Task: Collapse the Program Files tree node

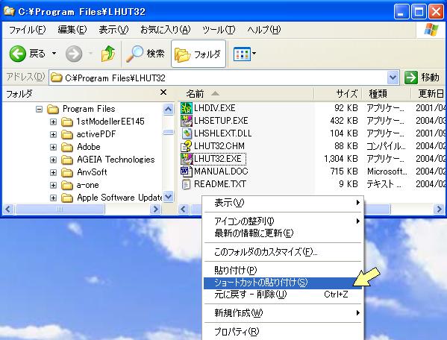Action: [40, 109]
